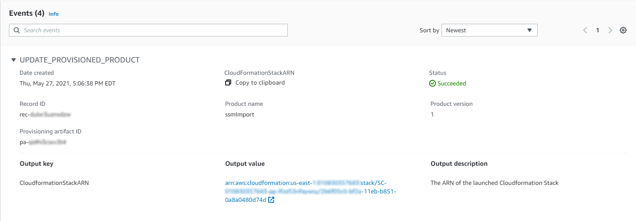
Task: Click the Copy to clipboard label
Action: pos(260,83)
